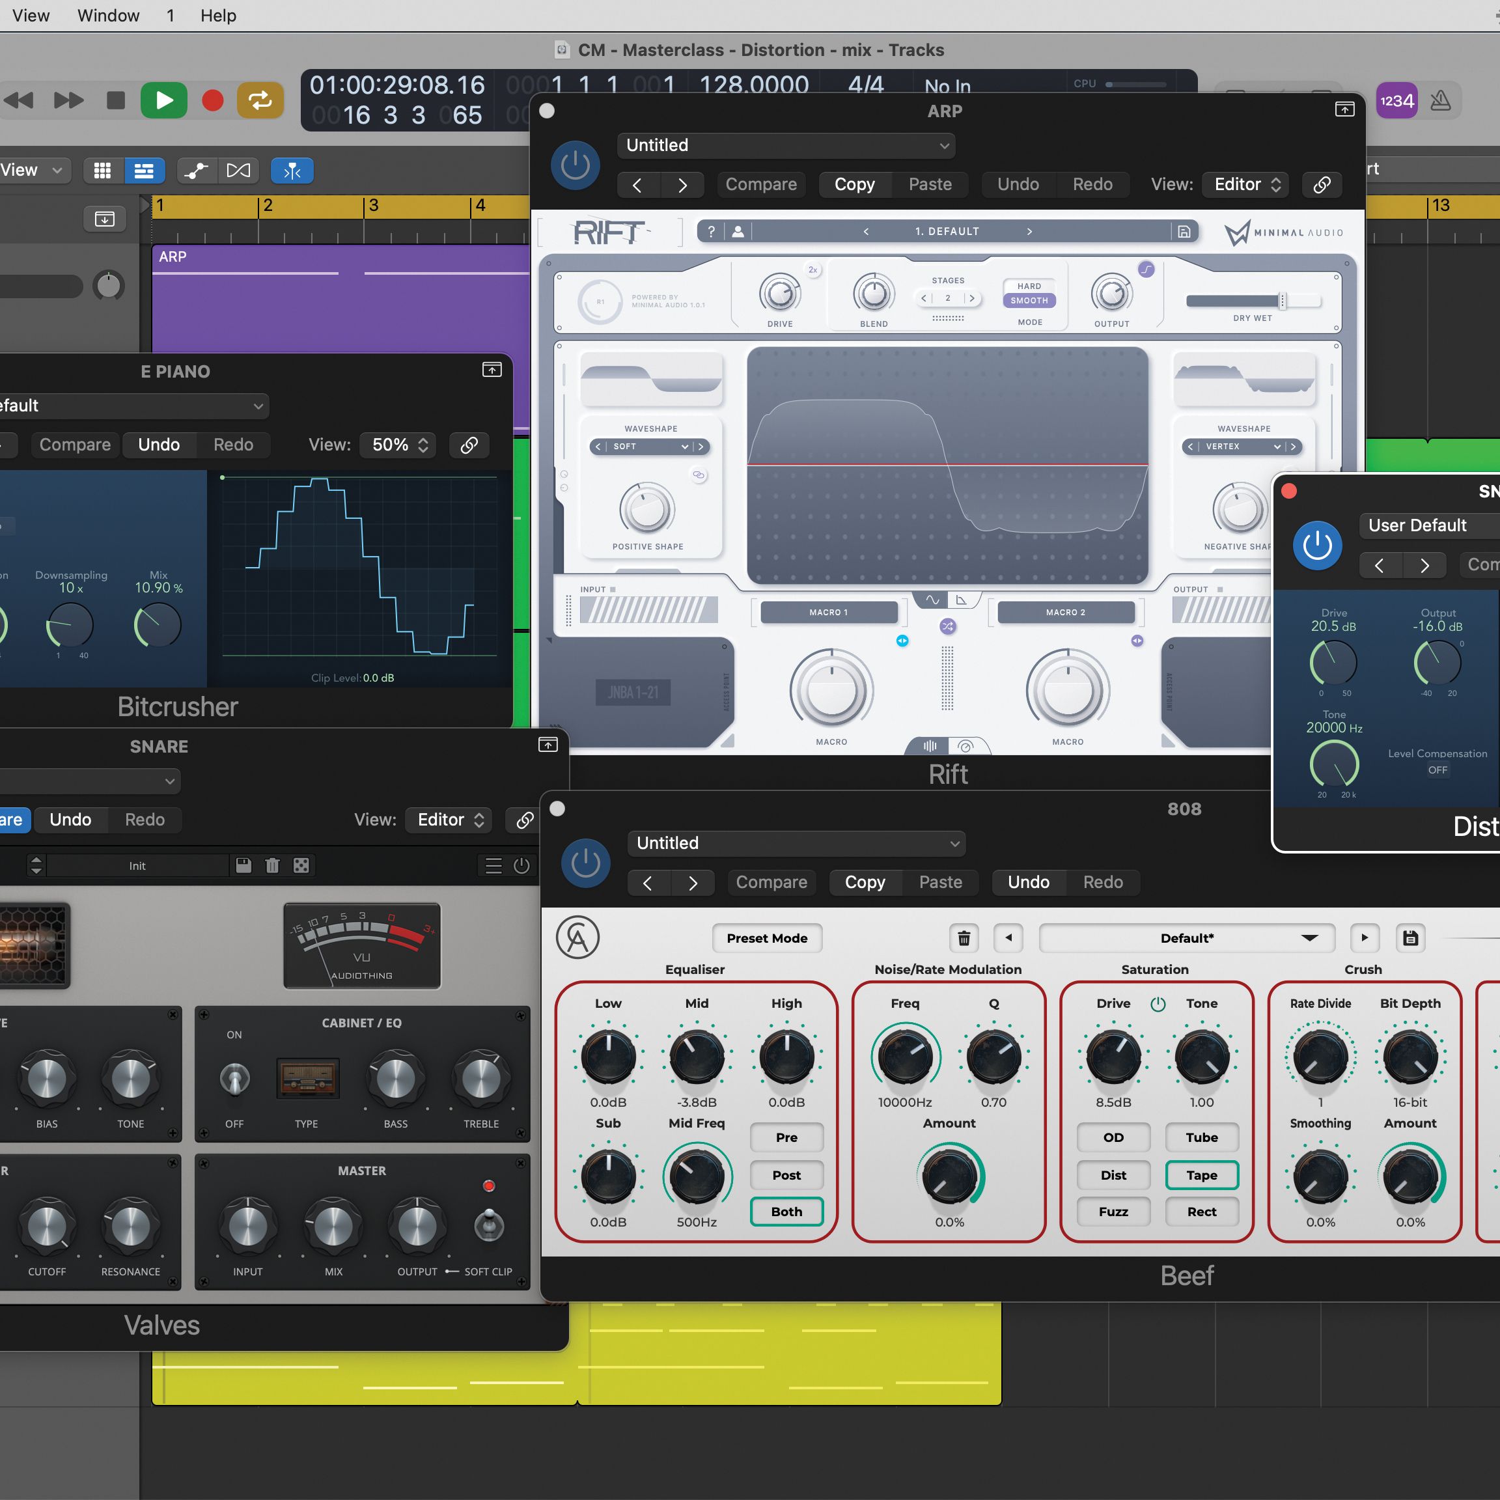Viewport: 1500px width, 1500px height.
Task: Click the link icon in E PIANO window
Action: (x=469, y=445)
